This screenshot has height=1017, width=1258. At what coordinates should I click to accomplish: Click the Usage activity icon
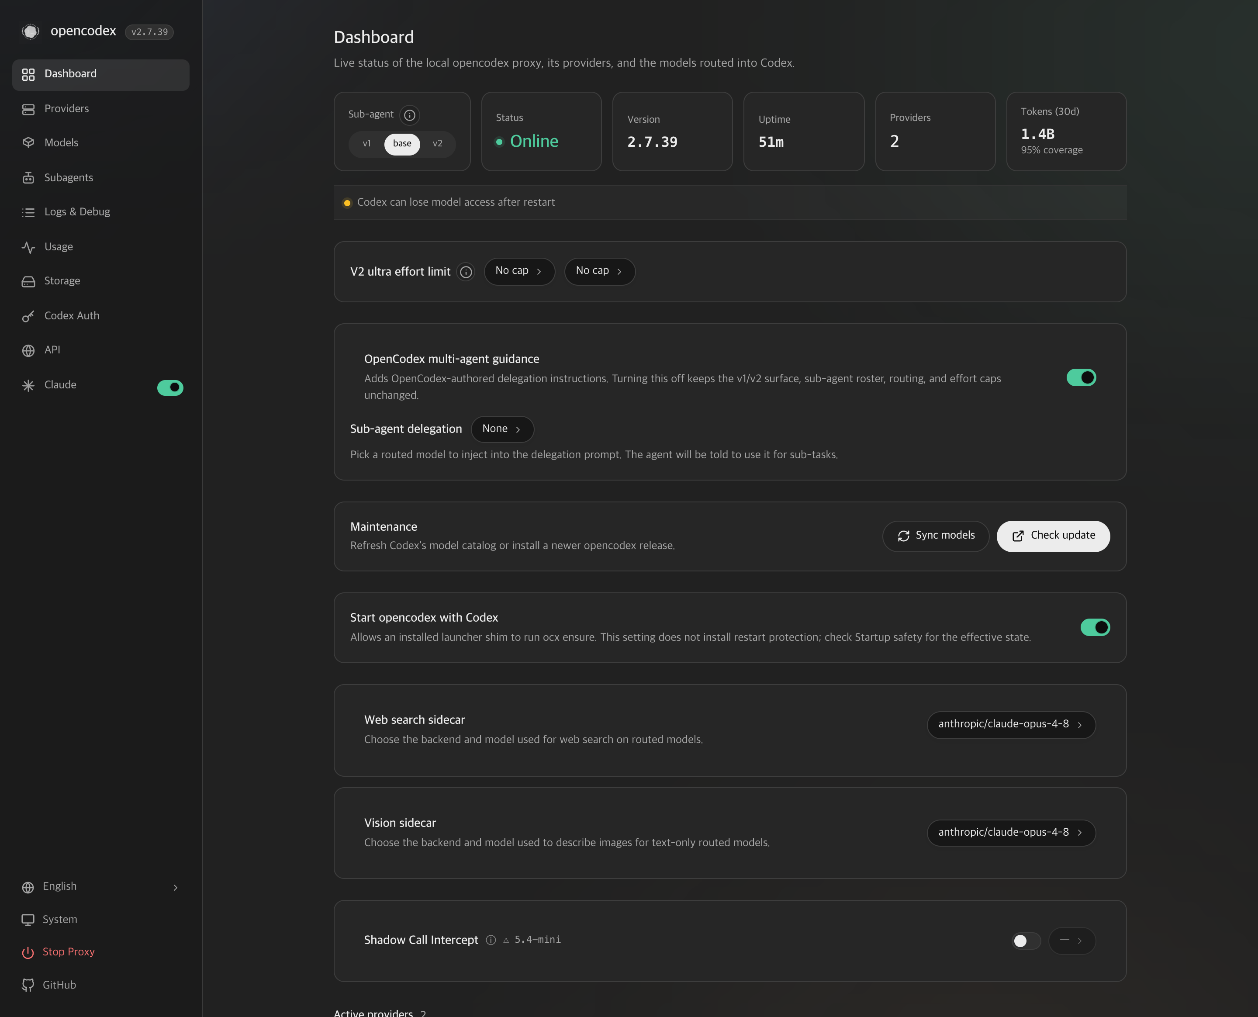point(28,247)
